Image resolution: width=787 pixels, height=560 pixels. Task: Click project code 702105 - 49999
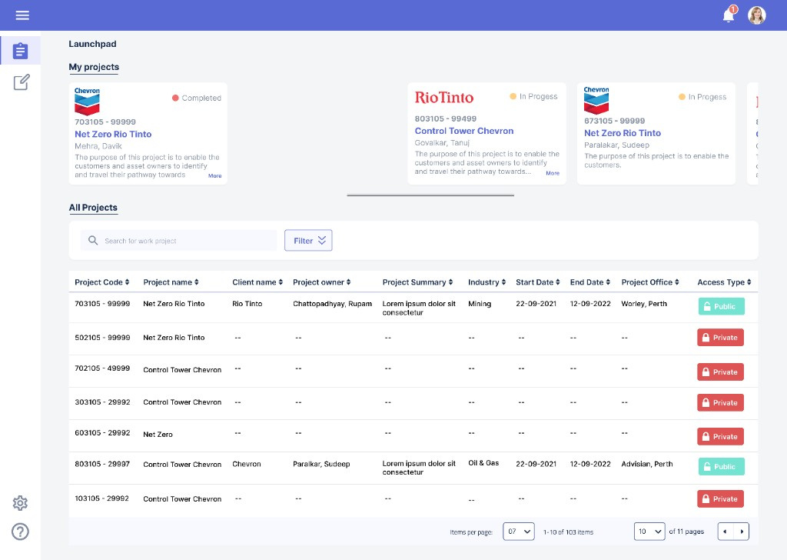point(102,368)
